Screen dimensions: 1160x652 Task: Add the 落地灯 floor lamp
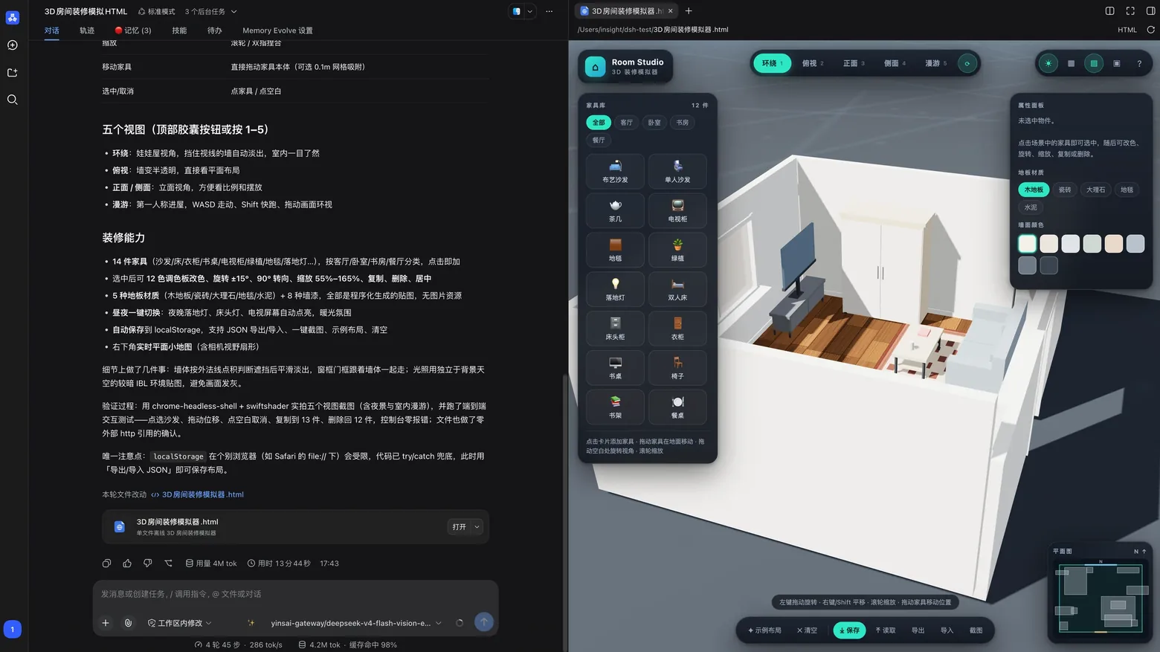[x=615, y=289]
